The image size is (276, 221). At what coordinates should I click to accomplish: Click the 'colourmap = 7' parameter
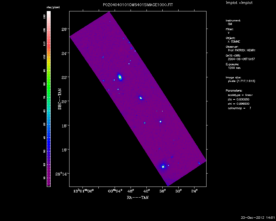(x=240, y=108)
